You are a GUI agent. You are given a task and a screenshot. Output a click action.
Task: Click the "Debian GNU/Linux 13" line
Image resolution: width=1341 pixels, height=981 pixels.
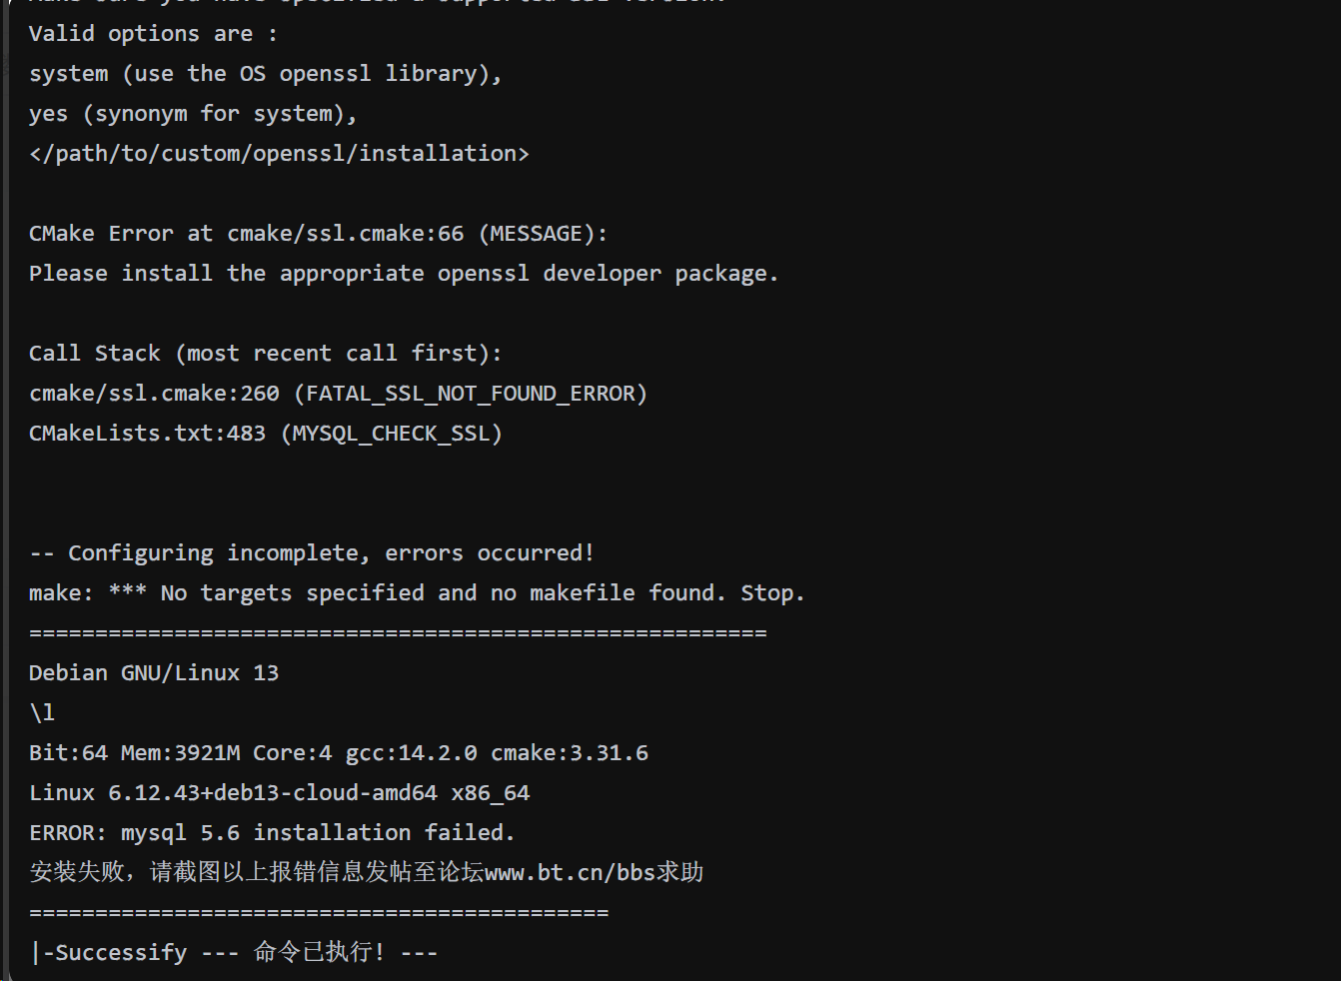pyautogui.click(x=154, y=673)
